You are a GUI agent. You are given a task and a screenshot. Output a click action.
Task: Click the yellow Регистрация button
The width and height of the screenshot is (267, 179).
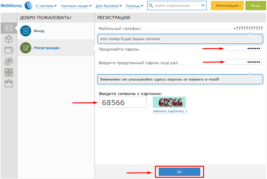tap(227, 6)
